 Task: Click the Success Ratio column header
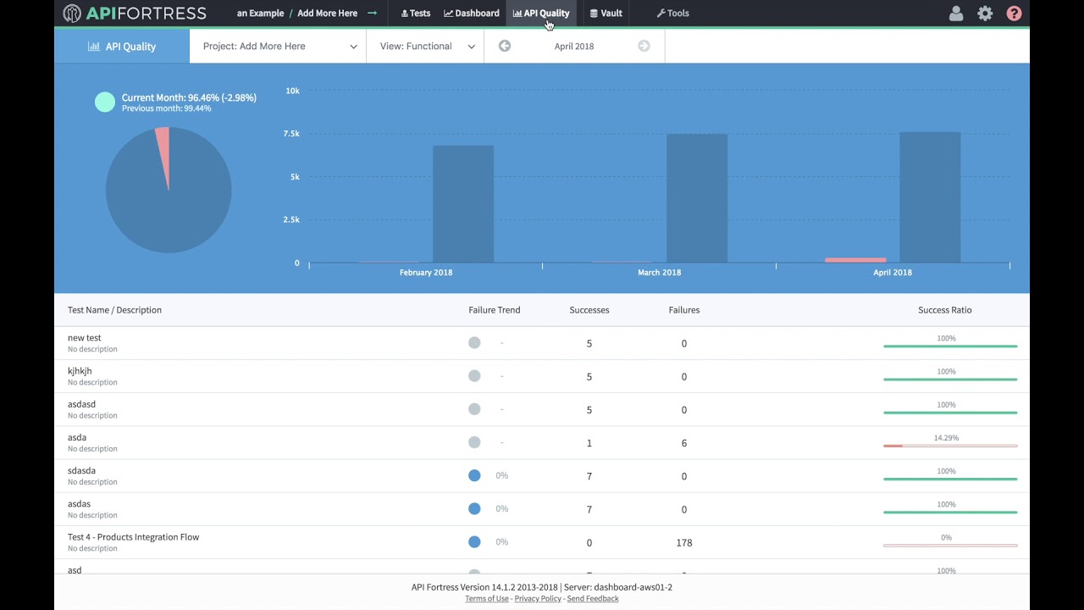click(x=945, y=309)
